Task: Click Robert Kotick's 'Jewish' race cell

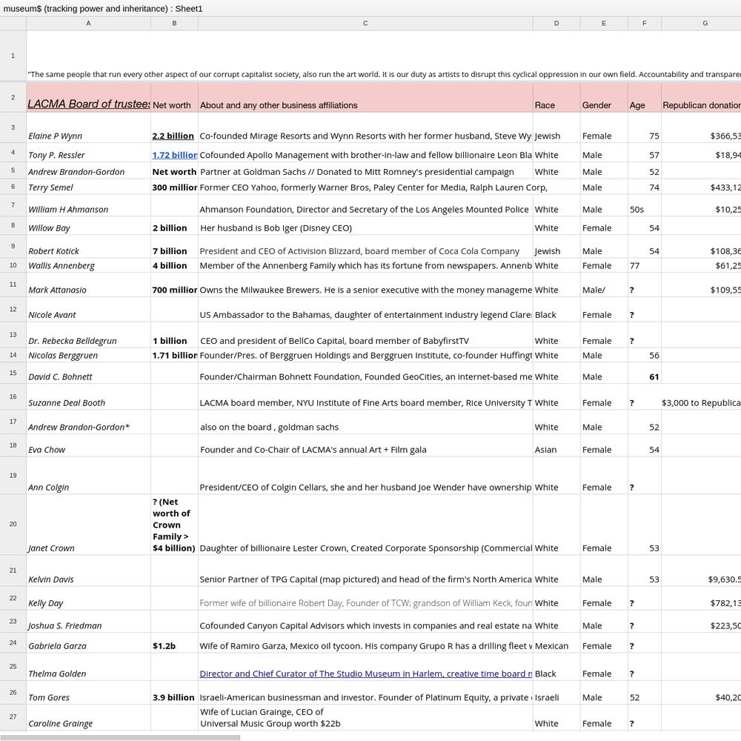Action: [x=556, y=247]
